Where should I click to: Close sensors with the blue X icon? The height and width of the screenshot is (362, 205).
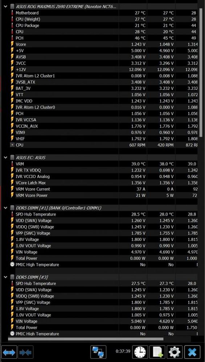coord(192,352)
